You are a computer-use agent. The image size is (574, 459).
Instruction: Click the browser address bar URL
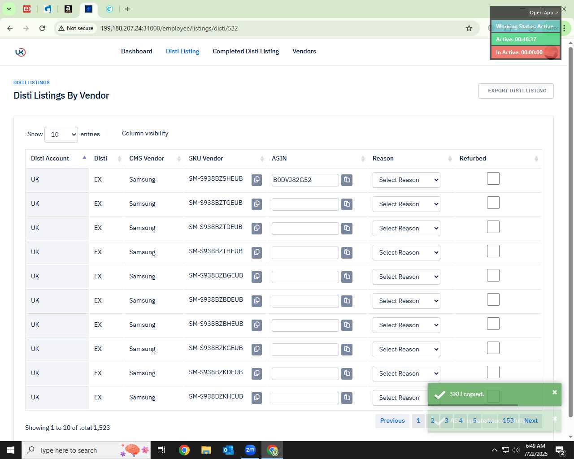coord(169,28)
